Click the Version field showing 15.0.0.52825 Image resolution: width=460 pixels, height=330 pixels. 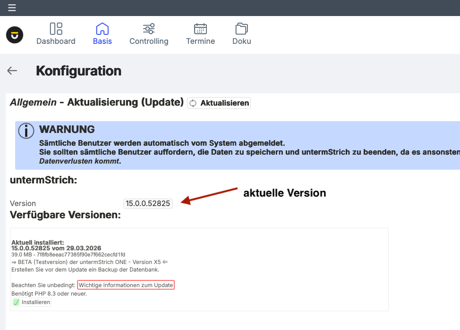pyautogui.click(x=148, y=204)
